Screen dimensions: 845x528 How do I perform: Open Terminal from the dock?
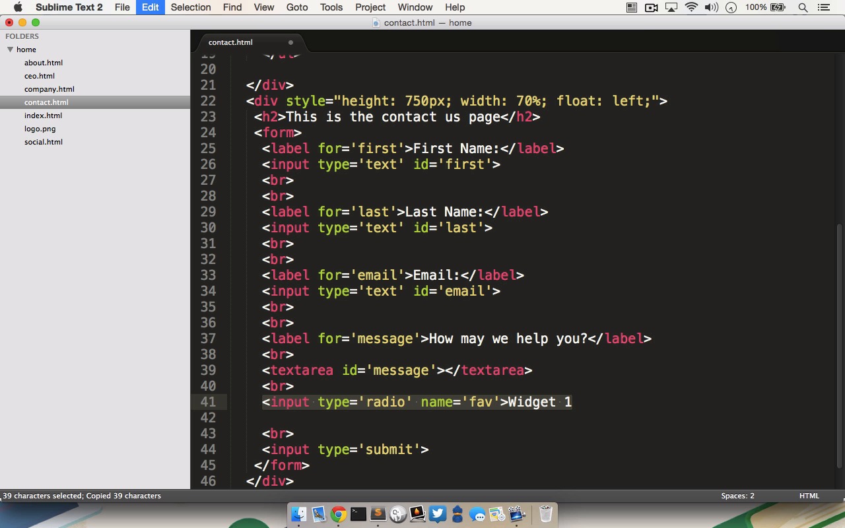[358, 514]
